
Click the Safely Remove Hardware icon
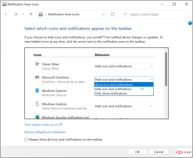[x=37, y=104]
